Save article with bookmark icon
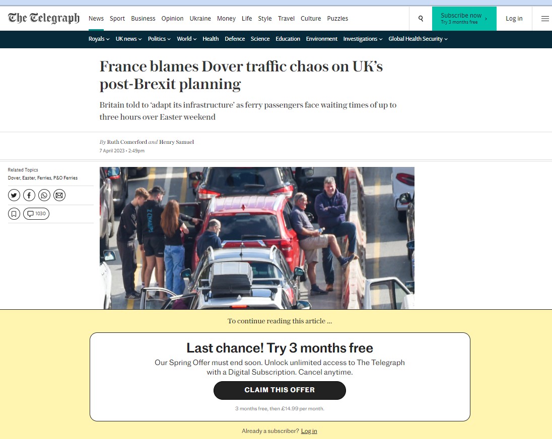 click(14, 214)
